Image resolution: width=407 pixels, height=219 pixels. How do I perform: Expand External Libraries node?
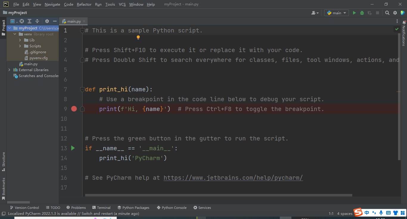[10, 70]
